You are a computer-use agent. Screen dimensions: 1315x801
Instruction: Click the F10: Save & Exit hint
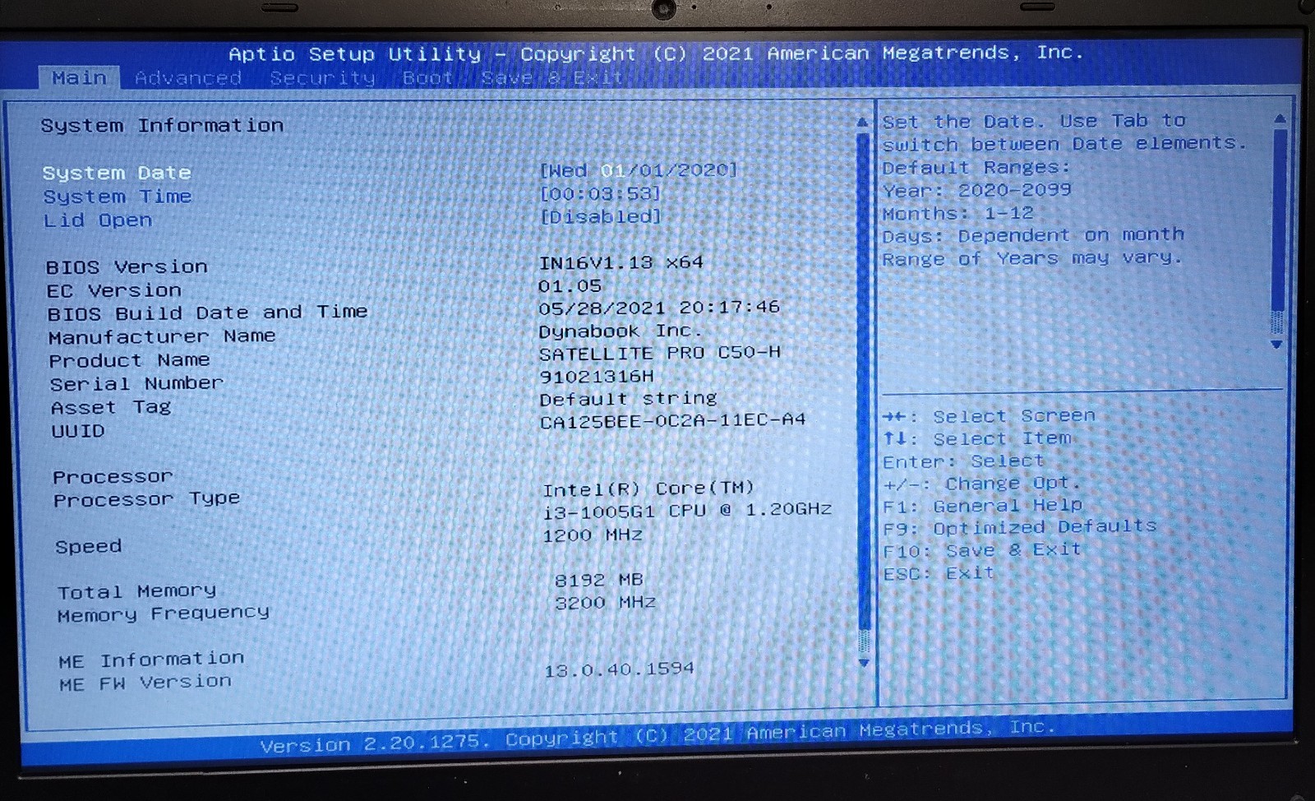coord(982,550)
